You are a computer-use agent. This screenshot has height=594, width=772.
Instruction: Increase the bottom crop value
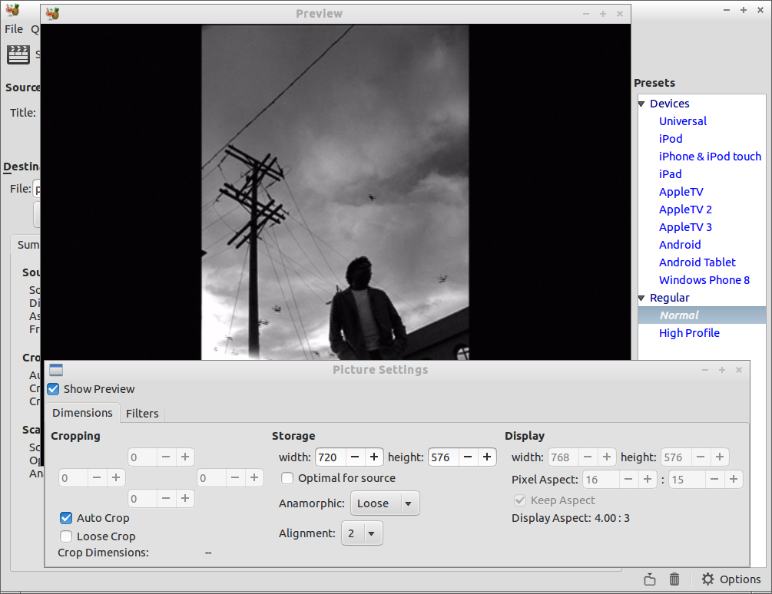(x=185, y=499)
